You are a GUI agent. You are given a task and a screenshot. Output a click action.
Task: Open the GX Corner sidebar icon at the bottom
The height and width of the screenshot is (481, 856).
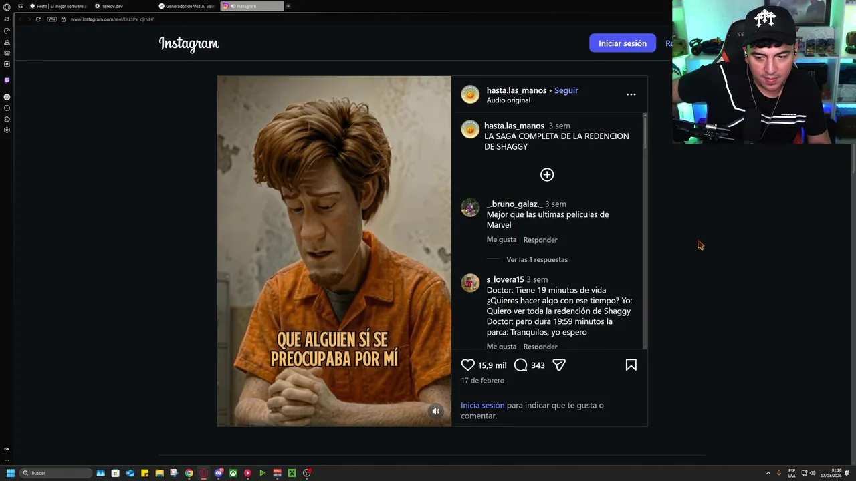click(x=7, y=449)
